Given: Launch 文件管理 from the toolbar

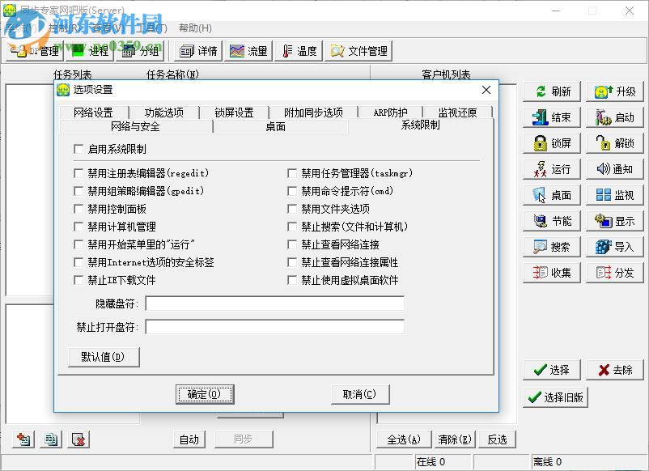Looking at the screenshot, I should pyautogui.click(x=359, y=50).
